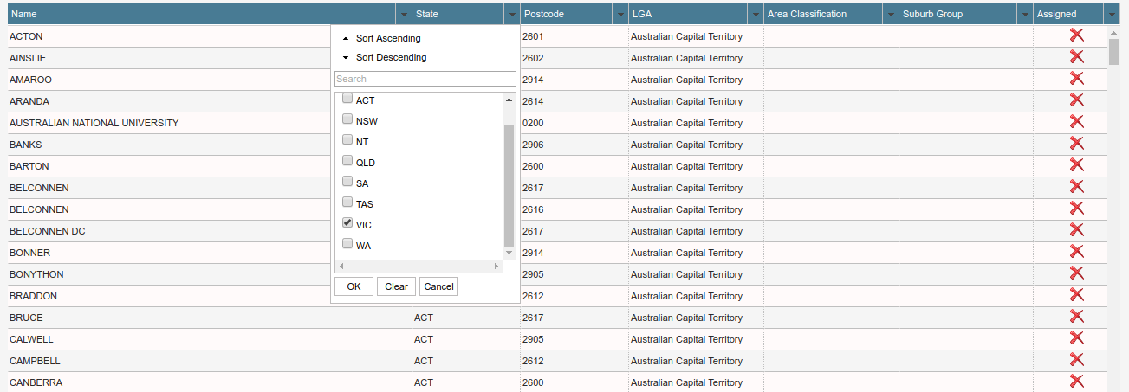This screenshot has width=1129, height=392.
Task: Click the red X in BARTON row
Action: pos(1076,165)
